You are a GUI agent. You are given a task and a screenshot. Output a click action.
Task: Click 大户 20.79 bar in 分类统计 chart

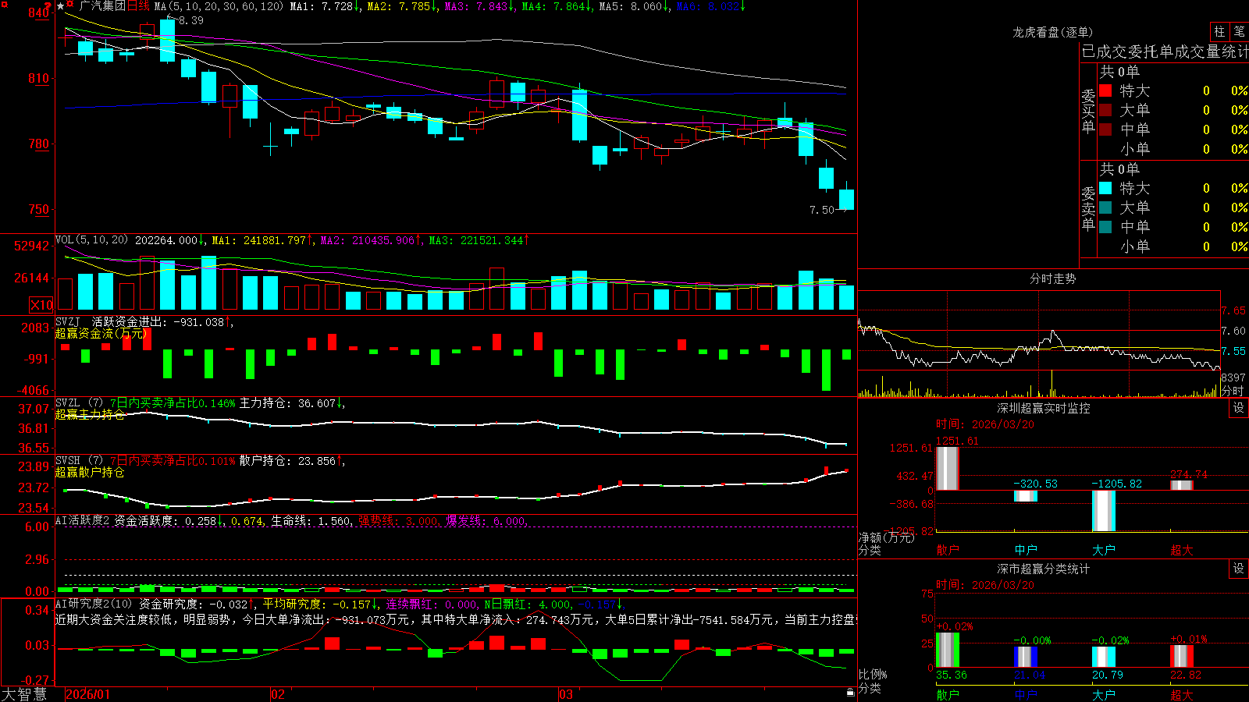1104,657
